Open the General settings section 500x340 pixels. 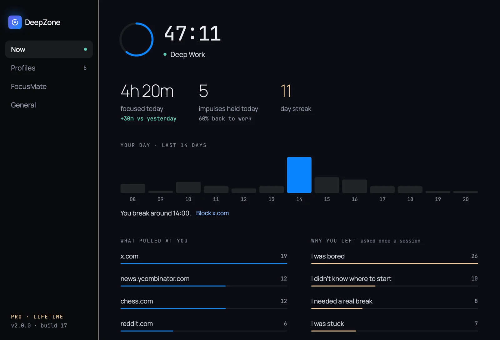click(x=49, y=105)
